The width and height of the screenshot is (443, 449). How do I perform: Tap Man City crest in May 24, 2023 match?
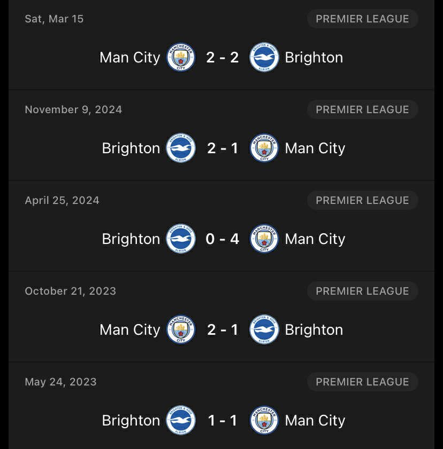264,421
